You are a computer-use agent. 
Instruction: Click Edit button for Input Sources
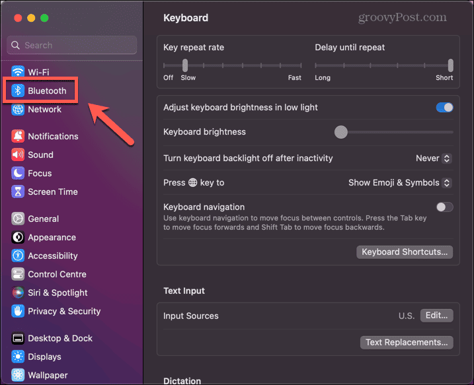click(x=436, y=315)
